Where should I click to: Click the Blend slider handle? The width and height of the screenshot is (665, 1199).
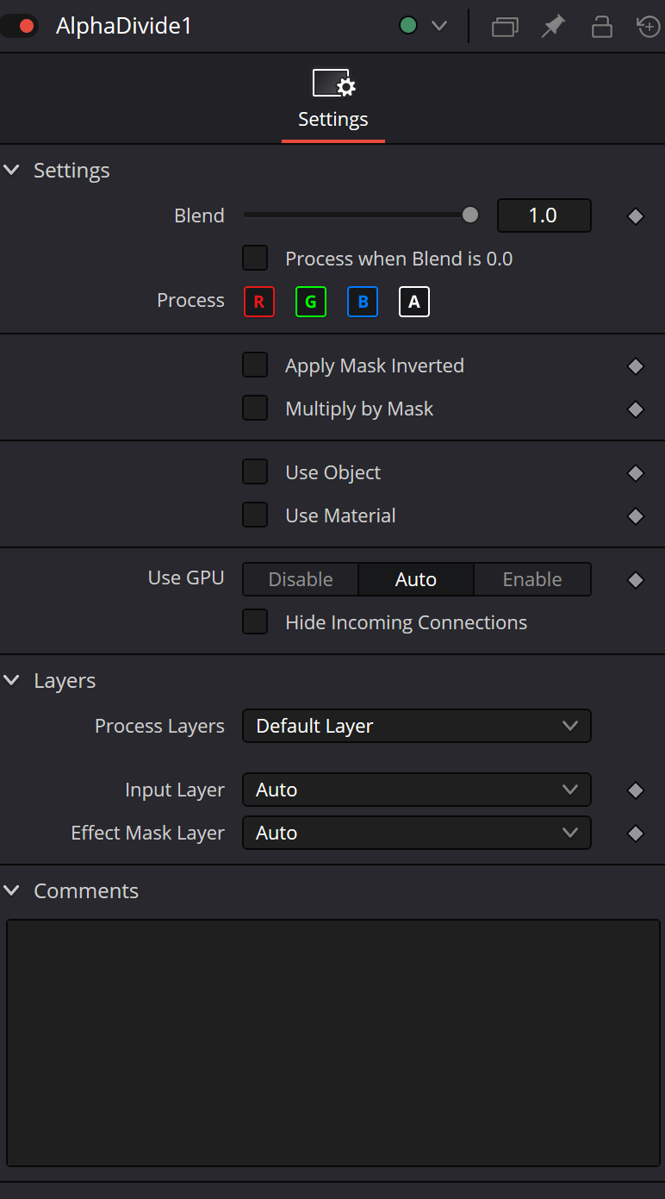point(470,215)
